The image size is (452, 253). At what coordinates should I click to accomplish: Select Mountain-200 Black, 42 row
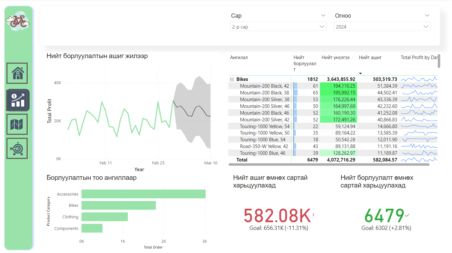[333, 86]
